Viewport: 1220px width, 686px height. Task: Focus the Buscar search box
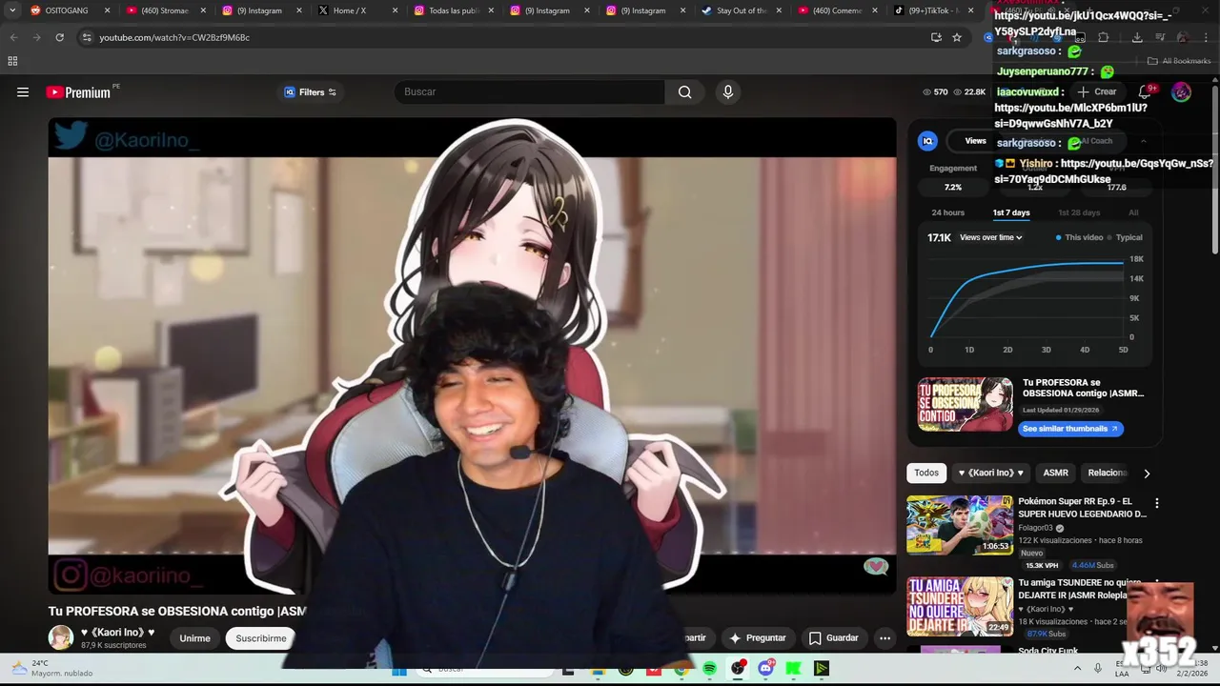[x=530, y=91]
